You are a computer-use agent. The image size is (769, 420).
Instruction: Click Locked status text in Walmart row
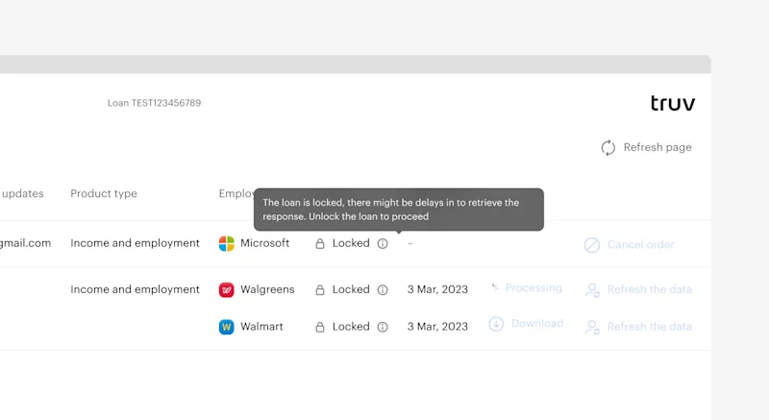tap(351, 327)
